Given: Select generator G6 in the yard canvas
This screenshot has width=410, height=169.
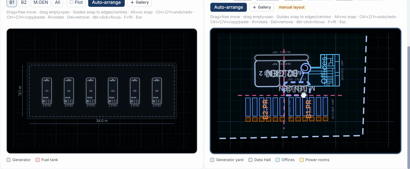Looking at the screenshot, I should (x=157, y=91).
